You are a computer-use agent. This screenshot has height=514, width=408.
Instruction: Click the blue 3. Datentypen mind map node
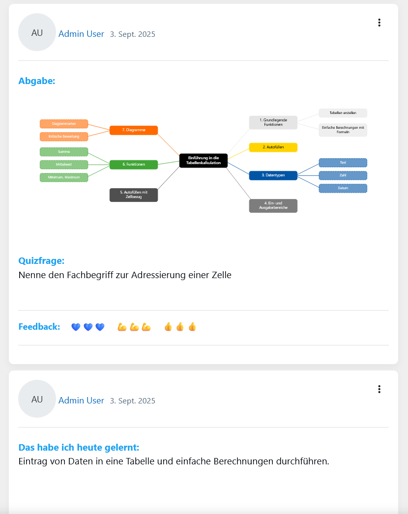(x=273, y=175)
